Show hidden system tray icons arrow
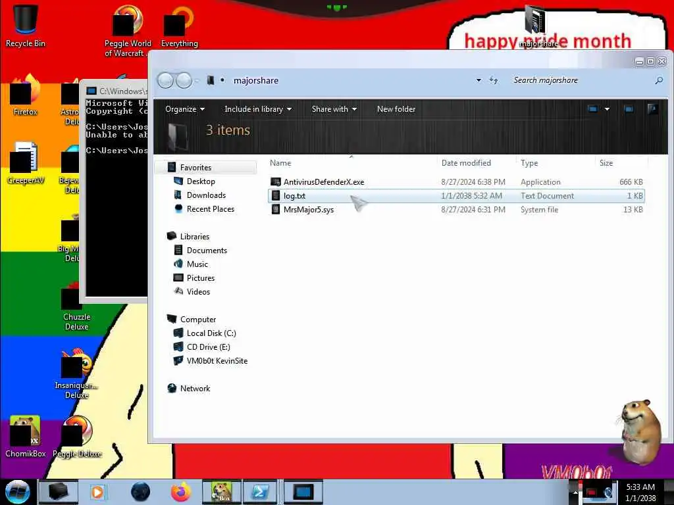The image size is (674, 505). click(575, 492)
